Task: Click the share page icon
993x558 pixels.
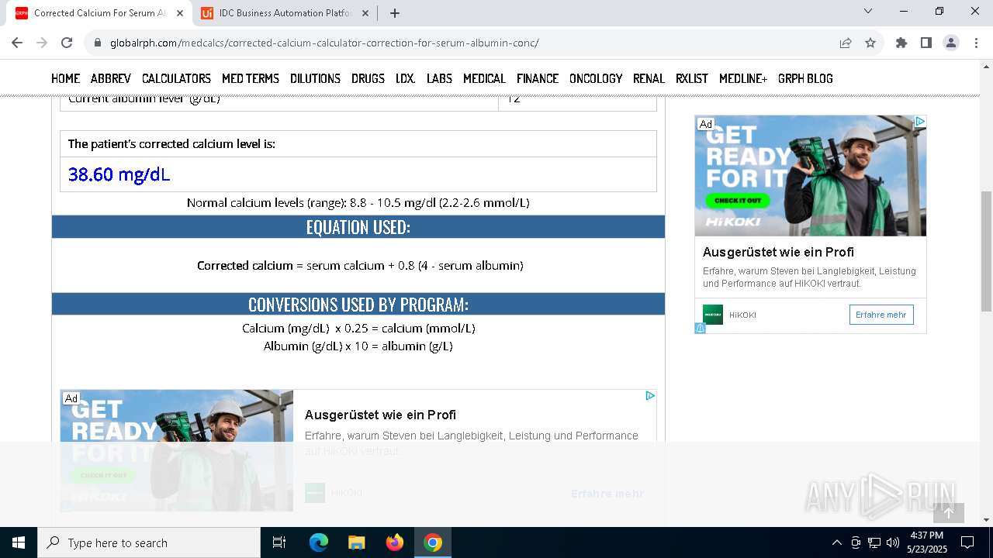Action: (x=846, y=43)
